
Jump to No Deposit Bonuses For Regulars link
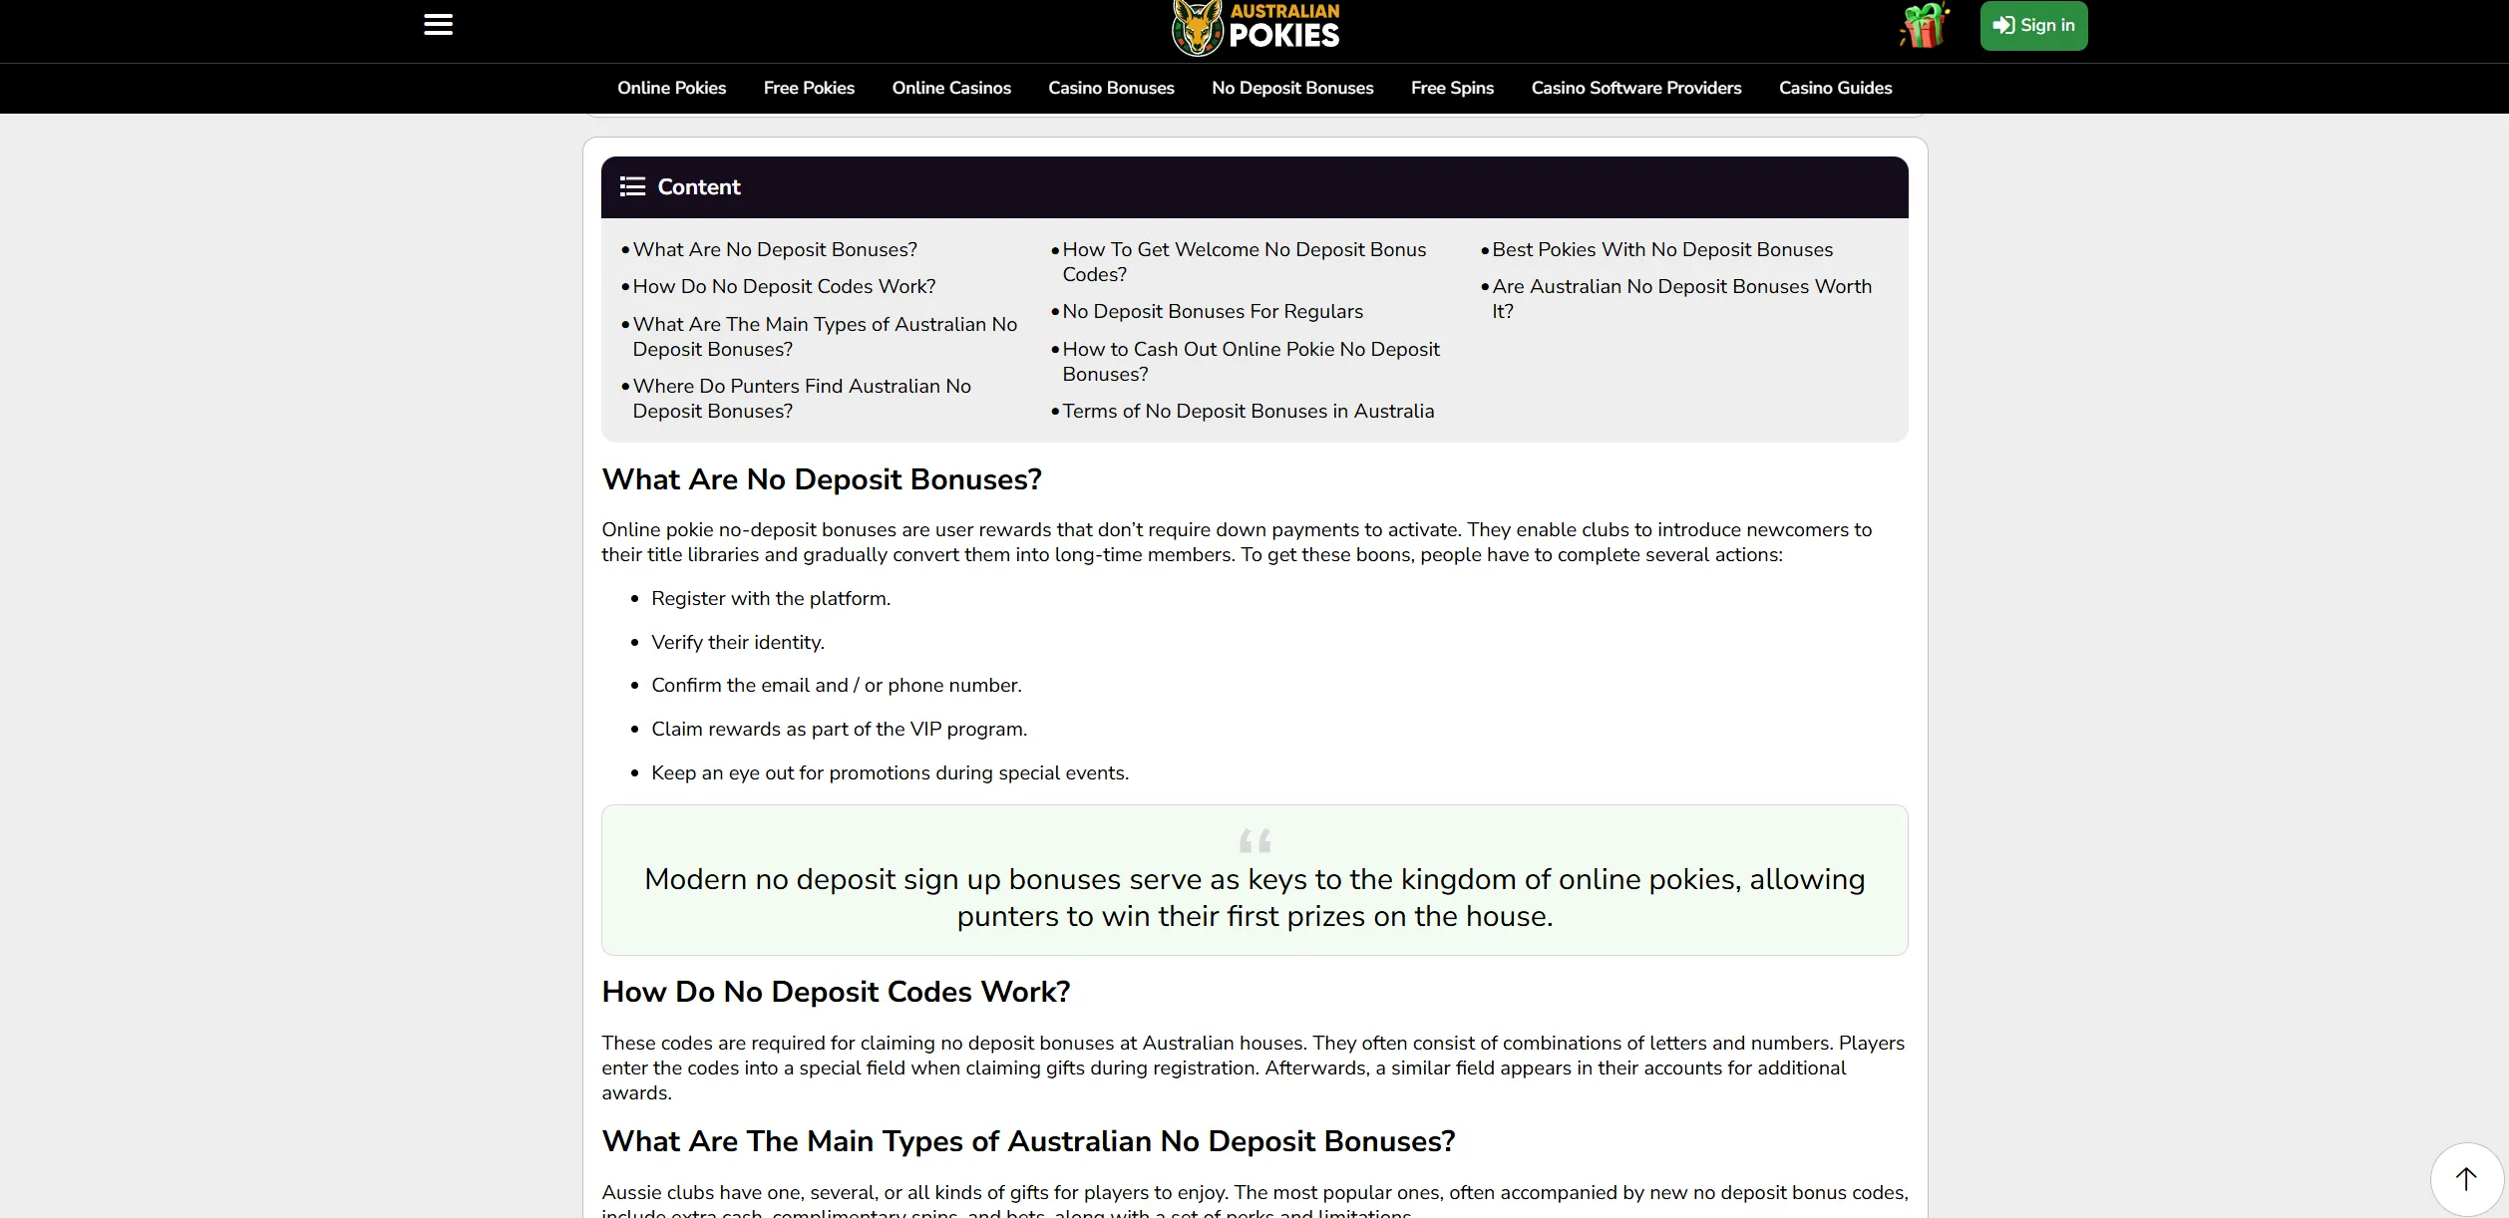1212,312
